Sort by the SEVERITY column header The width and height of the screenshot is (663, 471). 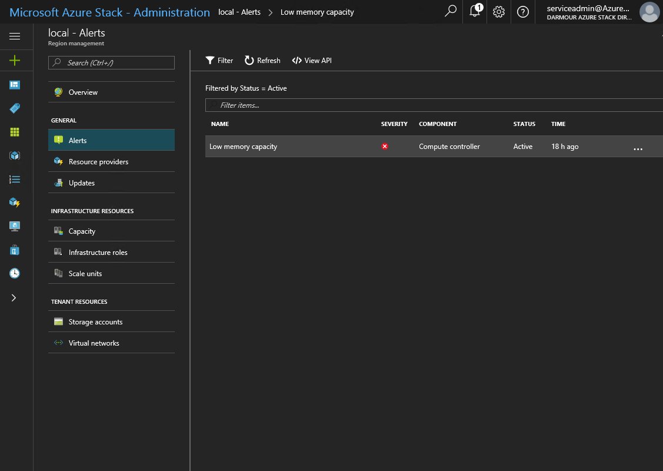click(x=394, y=124)
